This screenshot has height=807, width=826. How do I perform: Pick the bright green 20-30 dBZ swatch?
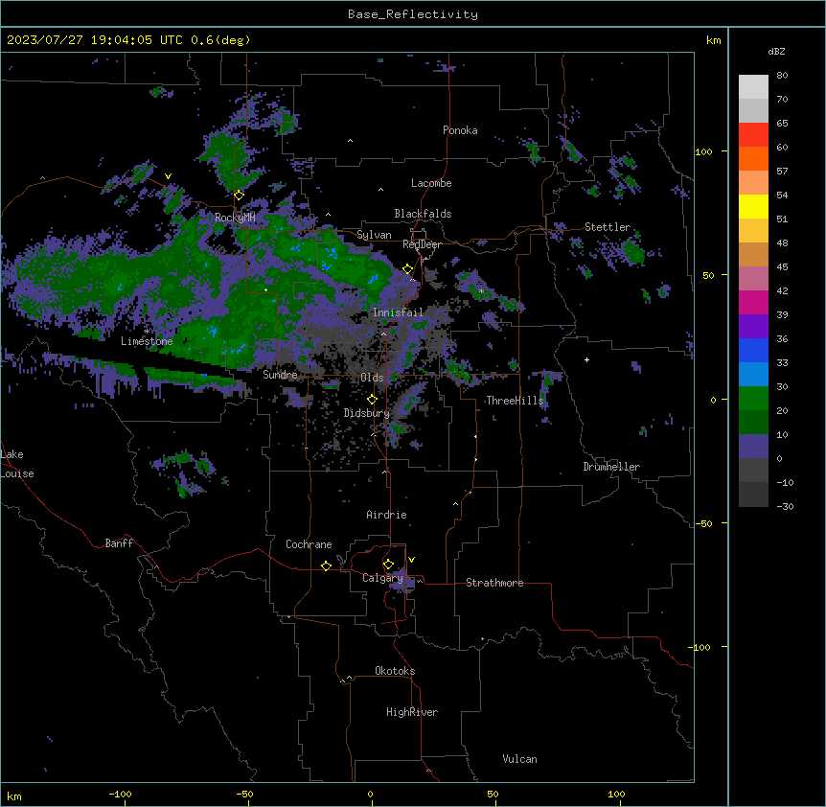753,399
